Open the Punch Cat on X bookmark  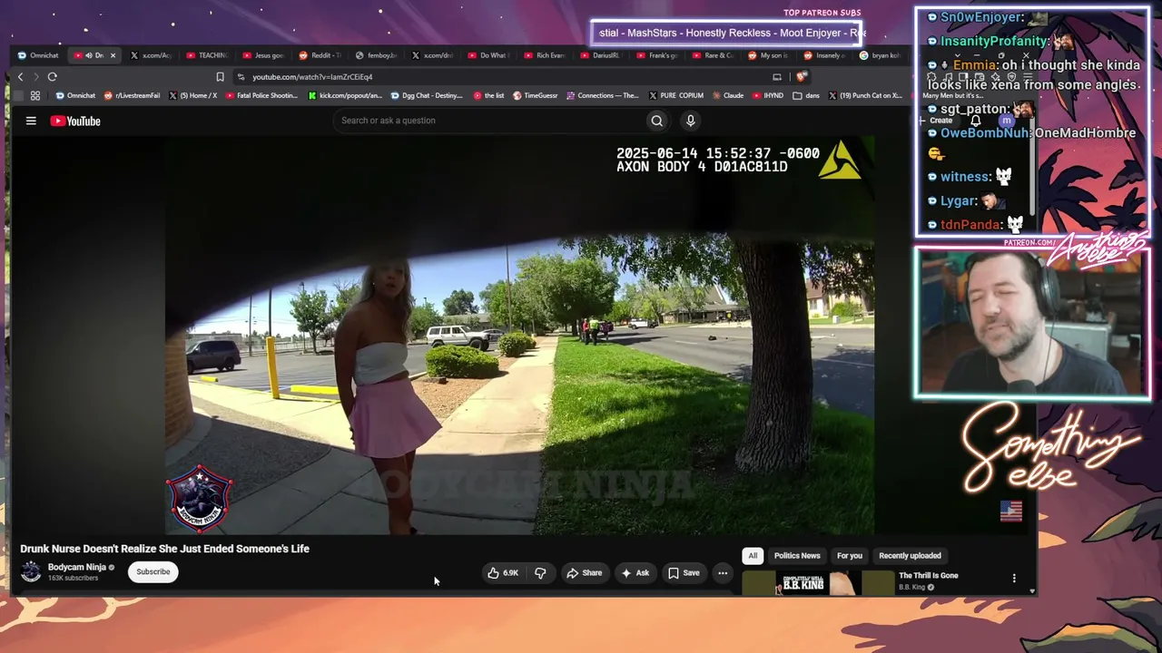click(x=865, y=95)
